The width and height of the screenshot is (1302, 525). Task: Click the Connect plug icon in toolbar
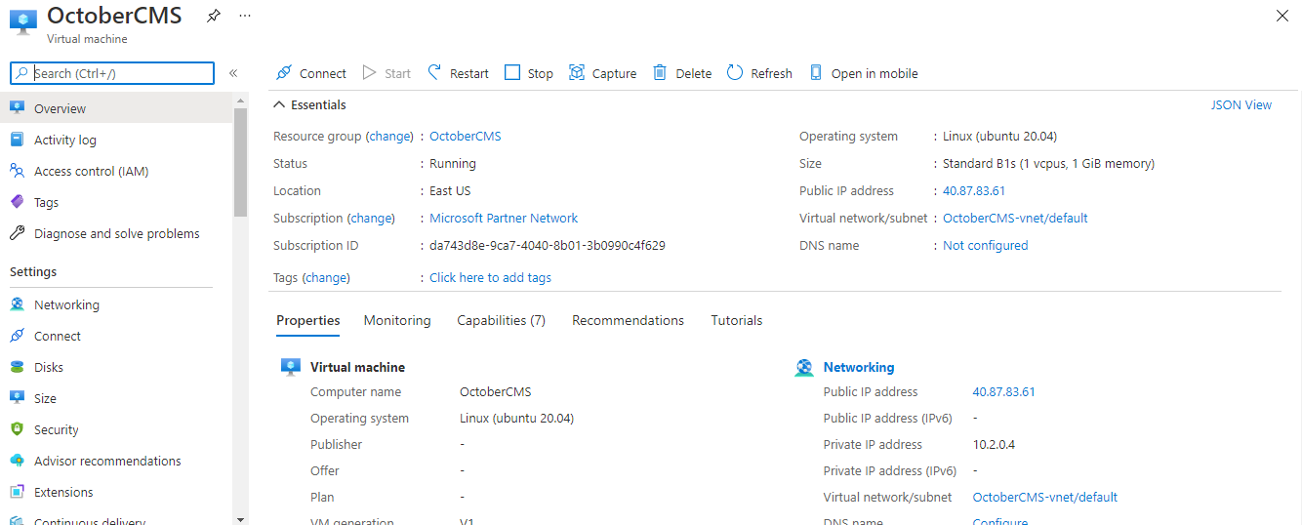284,73
